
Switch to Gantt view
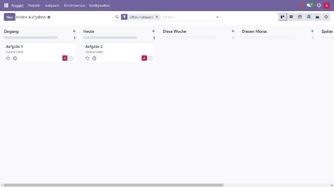pos(309,17)
